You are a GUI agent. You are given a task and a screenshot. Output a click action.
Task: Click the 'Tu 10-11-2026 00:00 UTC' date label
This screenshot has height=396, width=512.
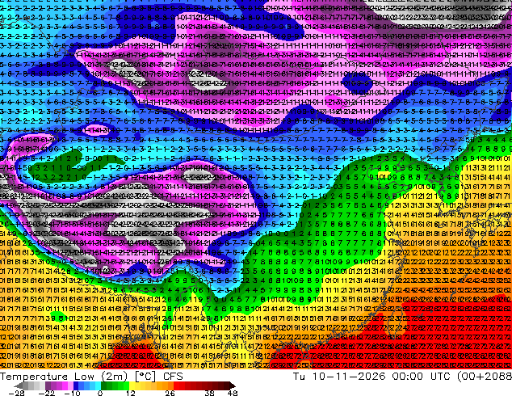point(373,377)
